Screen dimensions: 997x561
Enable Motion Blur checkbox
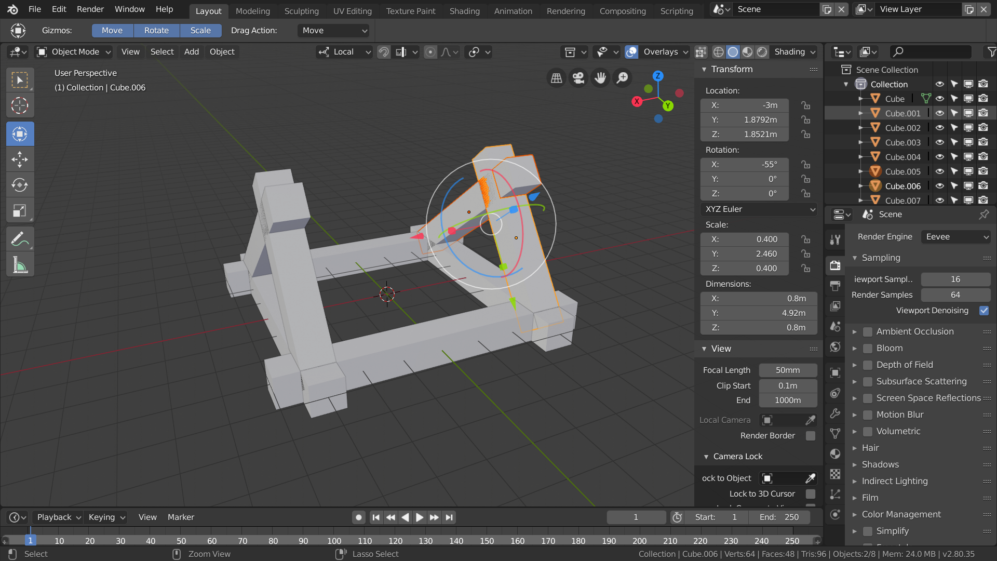point(867,415)
